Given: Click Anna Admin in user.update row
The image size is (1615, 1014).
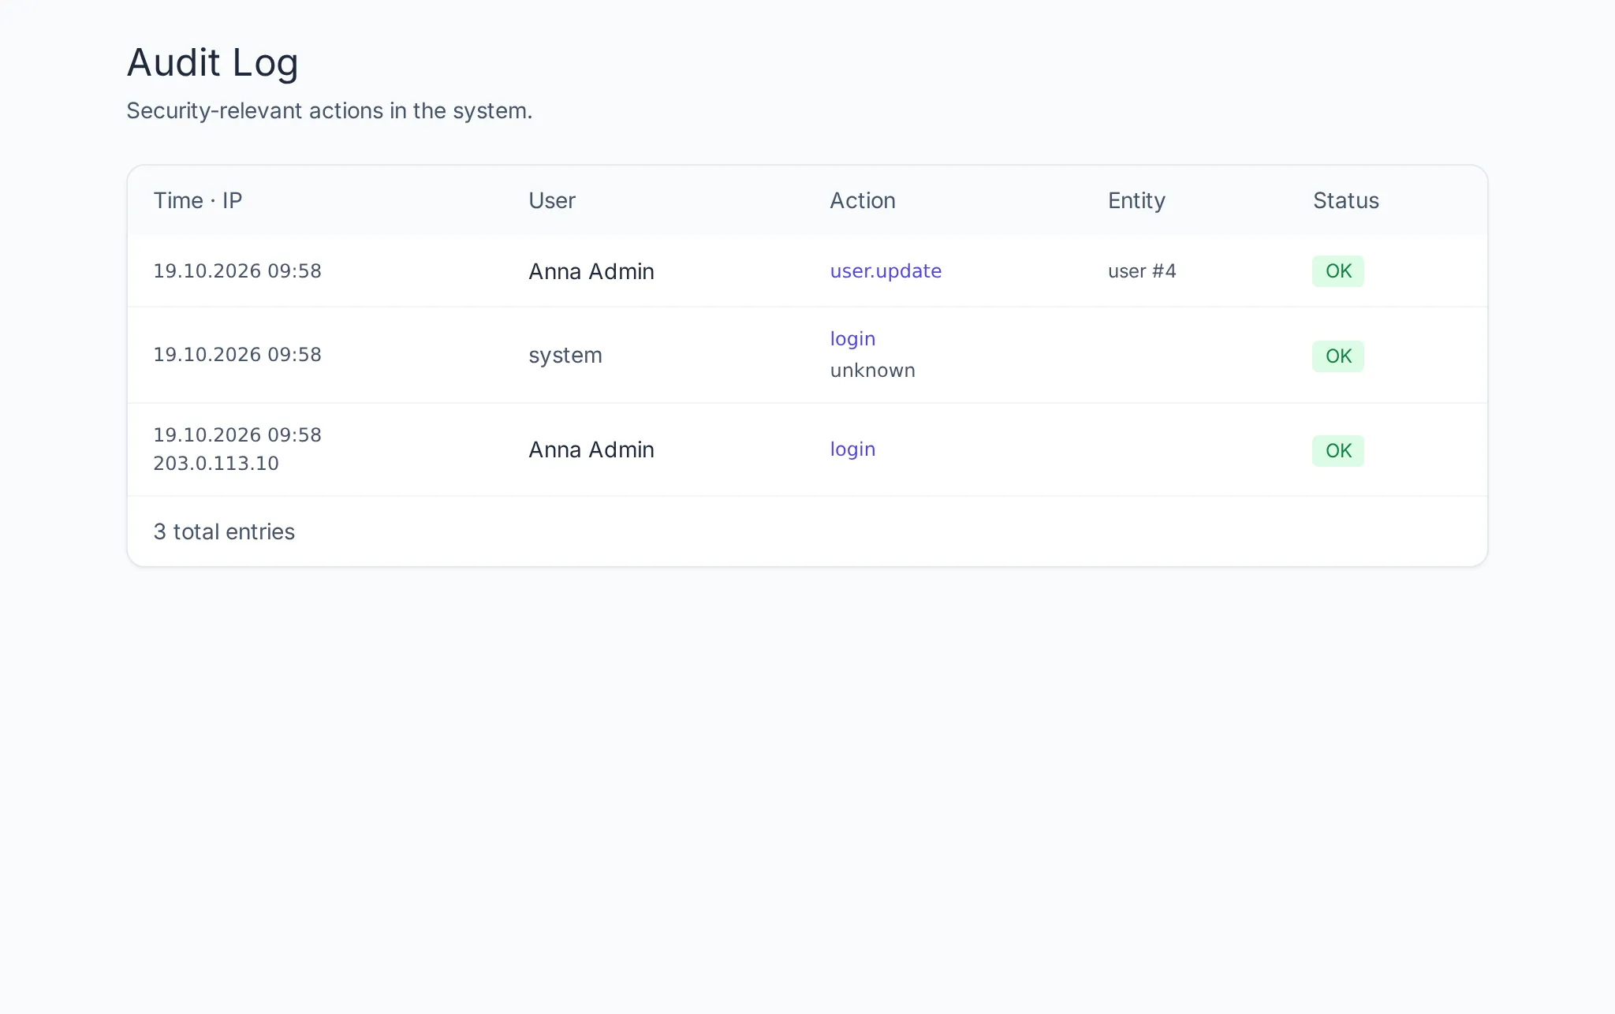Looking at the screenshot, I should (x=591, y=271).
